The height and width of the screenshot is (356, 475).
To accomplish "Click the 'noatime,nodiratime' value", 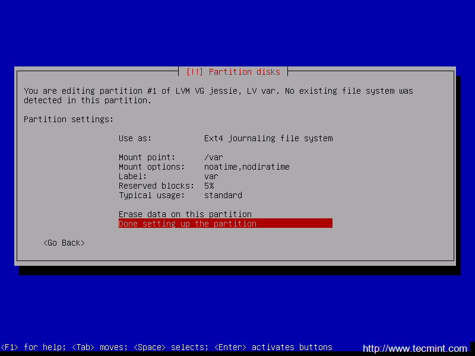I will tap(246, 167).
